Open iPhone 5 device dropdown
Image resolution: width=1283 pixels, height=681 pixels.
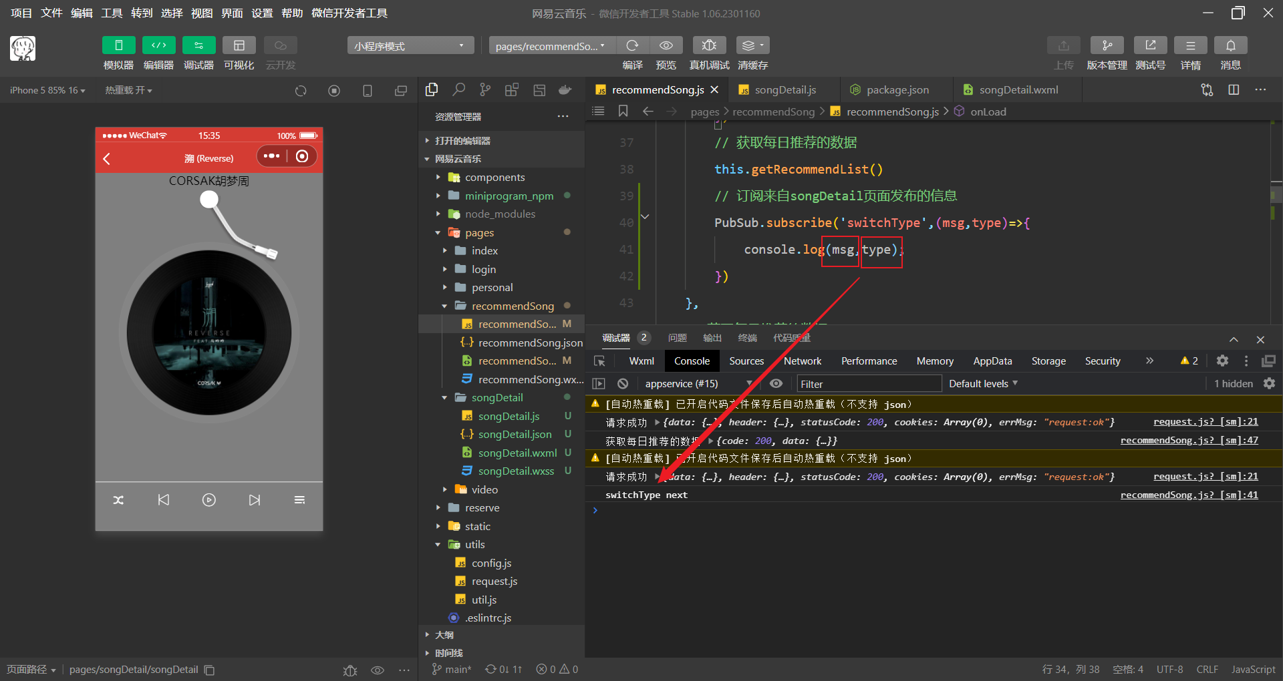coord(47,90)
